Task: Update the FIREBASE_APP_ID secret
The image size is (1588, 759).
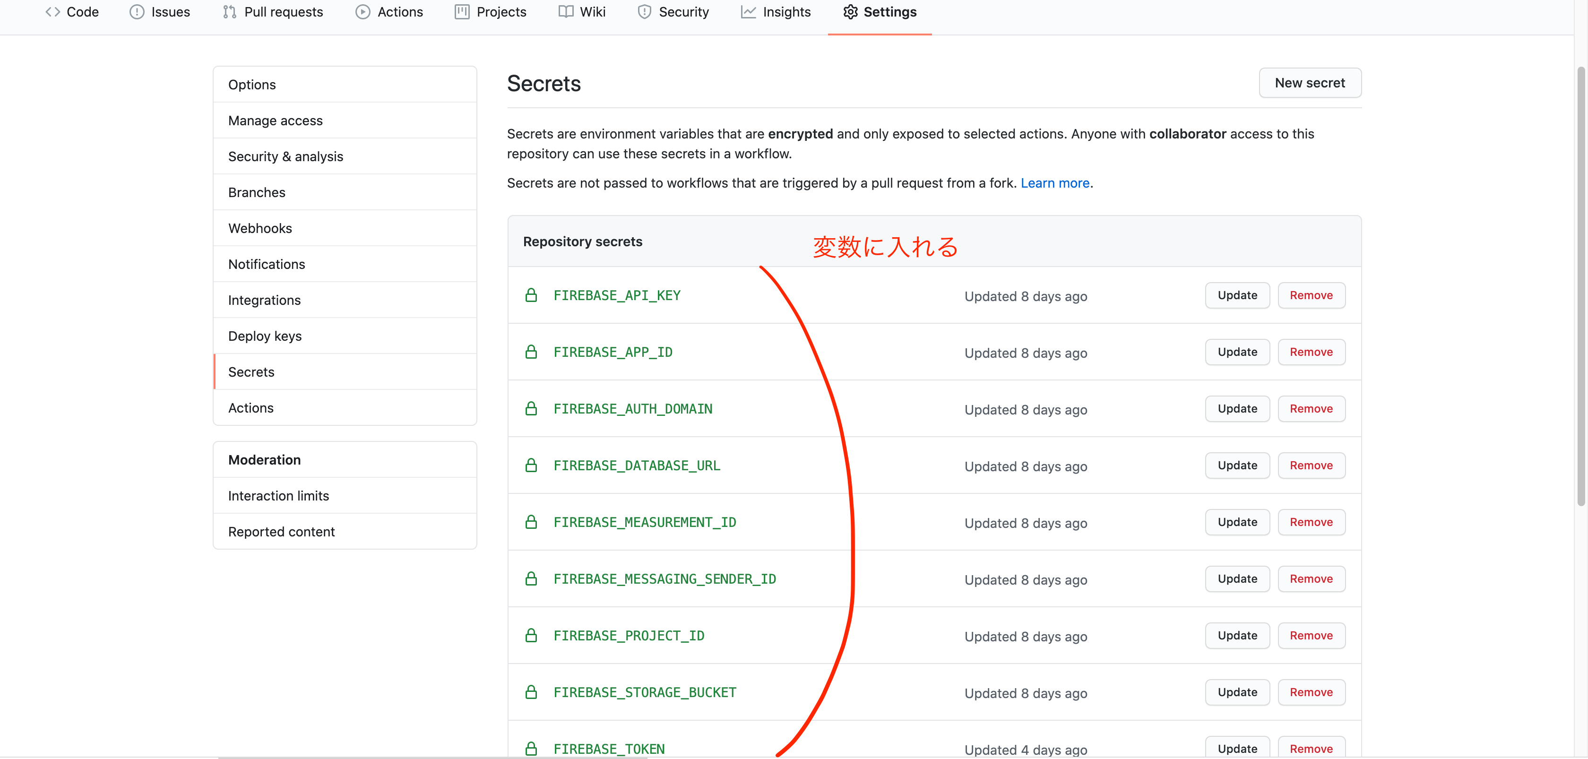Action: click(x=1237, y=352)
